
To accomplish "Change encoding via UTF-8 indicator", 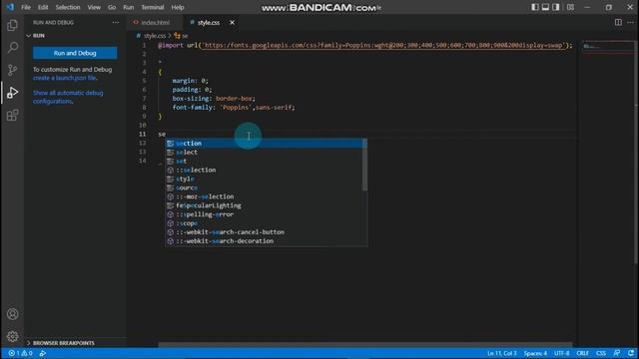I will [x=561, y=353].
